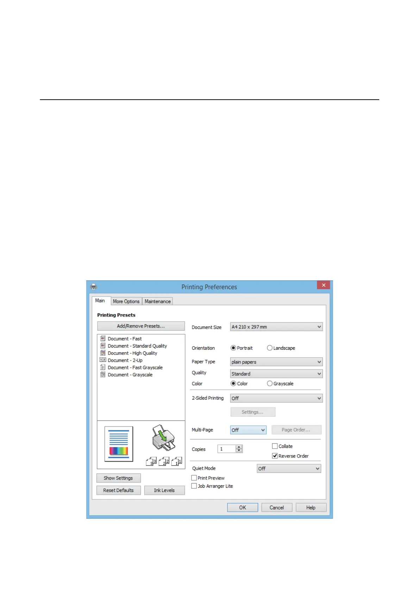Choose the Portrait orientation
Image resolution: width=419 pixels, height=593 pixels.
pyautogui.click(x=233, y=348)
